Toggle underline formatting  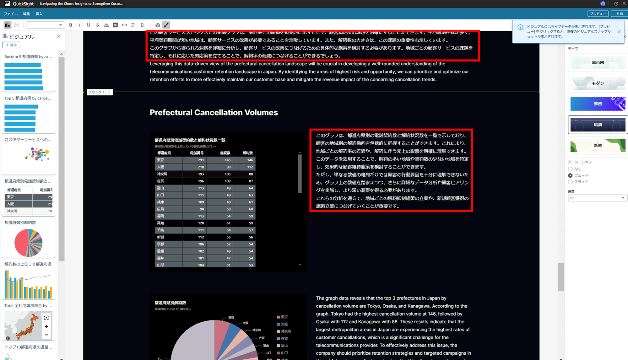(89, 25)
